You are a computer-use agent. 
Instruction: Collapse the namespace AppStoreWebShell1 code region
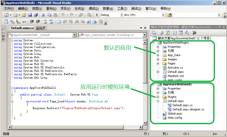12,88
